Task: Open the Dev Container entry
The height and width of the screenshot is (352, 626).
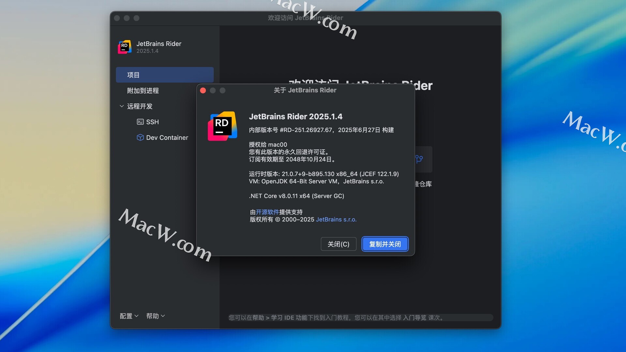Action: (167, 138)
